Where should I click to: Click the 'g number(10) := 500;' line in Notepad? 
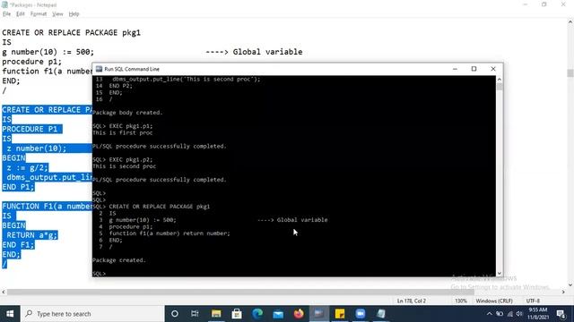click(x=48, y=52)
